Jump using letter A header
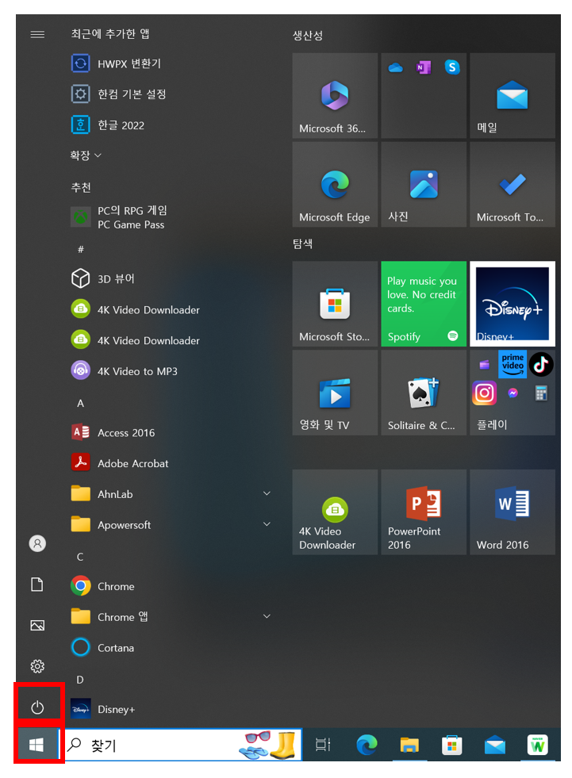Viewport: 572px width, 778px height. point(80,404)
